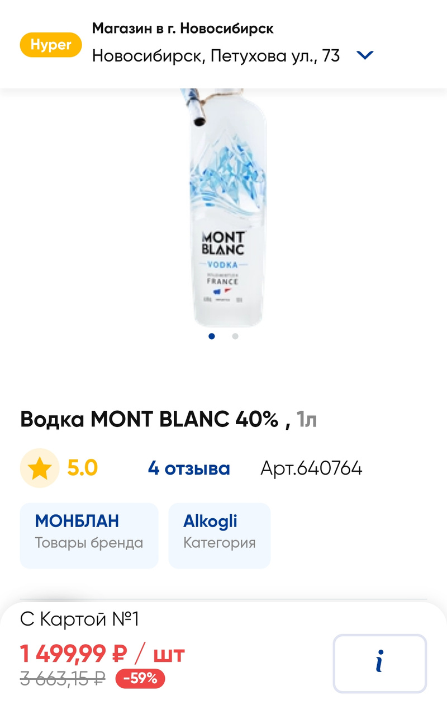The image size is (447, 709).
Task: Open the Alkogli category chip
Action: click(x=219, y=530)
